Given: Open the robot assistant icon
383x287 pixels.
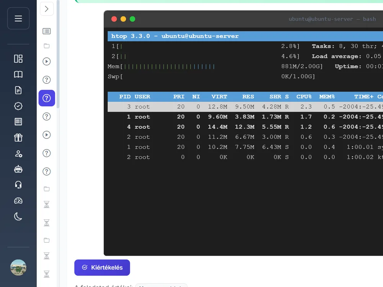Looking at the screenshot, I should click(18, 169).
